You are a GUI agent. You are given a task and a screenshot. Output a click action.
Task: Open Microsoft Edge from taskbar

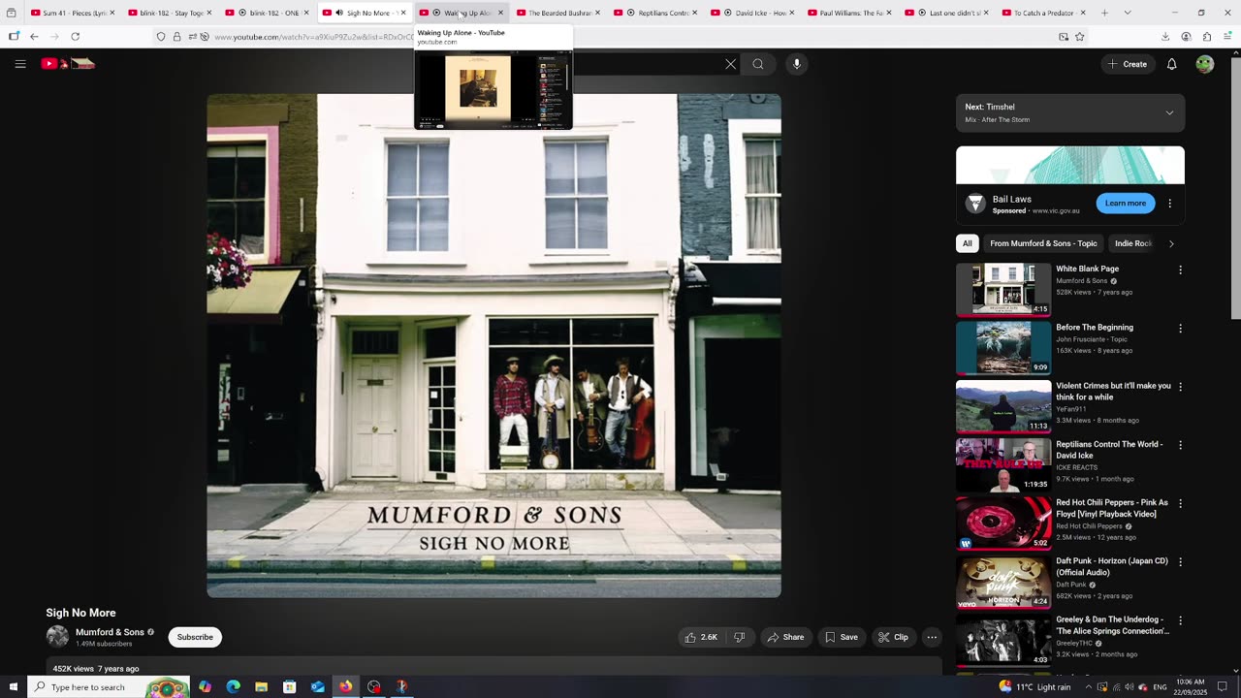234,687
